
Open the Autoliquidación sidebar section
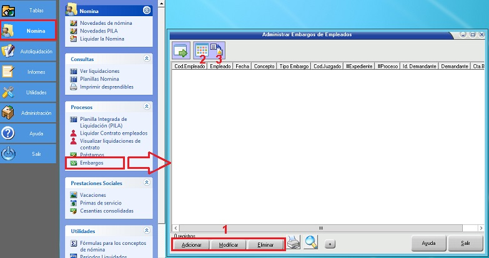(29, 51)
